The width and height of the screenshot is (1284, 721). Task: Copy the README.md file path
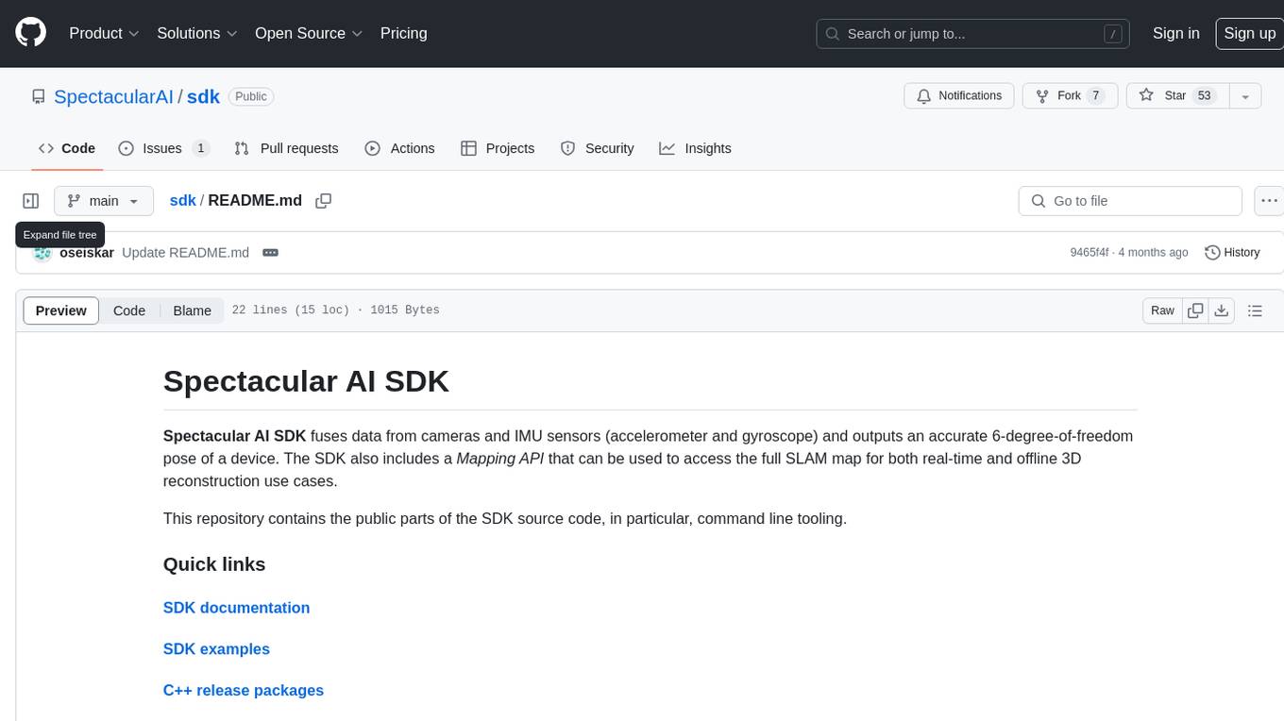324,201
